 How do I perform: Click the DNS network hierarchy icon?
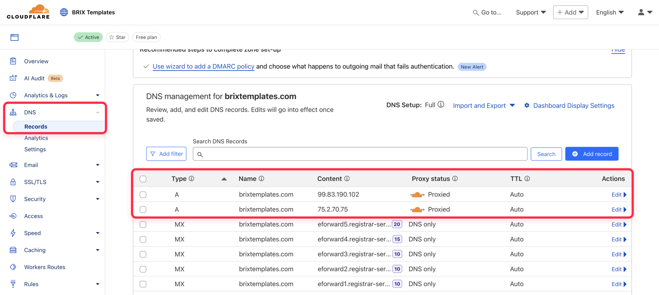tap(13, 112)
